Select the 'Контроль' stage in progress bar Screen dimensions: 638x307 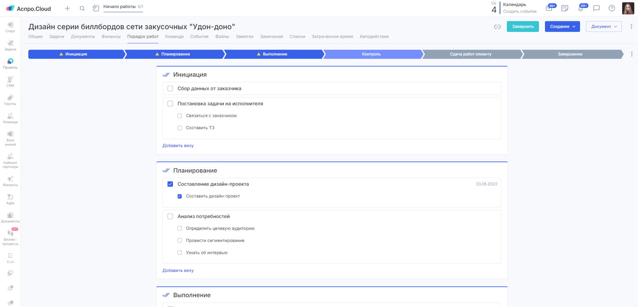[371, 54]
